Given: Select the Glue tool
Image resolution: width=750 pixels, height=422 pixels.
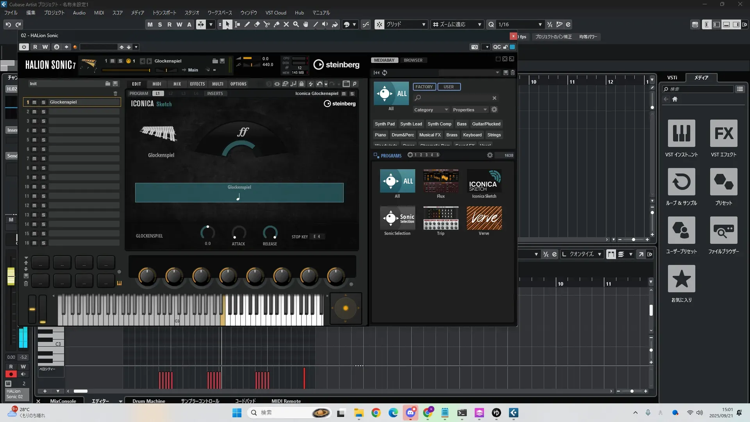Looking at the screenshot, I should click(x=277, y=25).
